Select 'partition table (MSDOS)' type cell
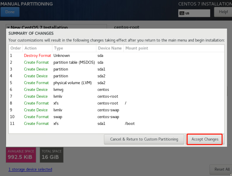The image size is (232, 176). tap(74, 62)
